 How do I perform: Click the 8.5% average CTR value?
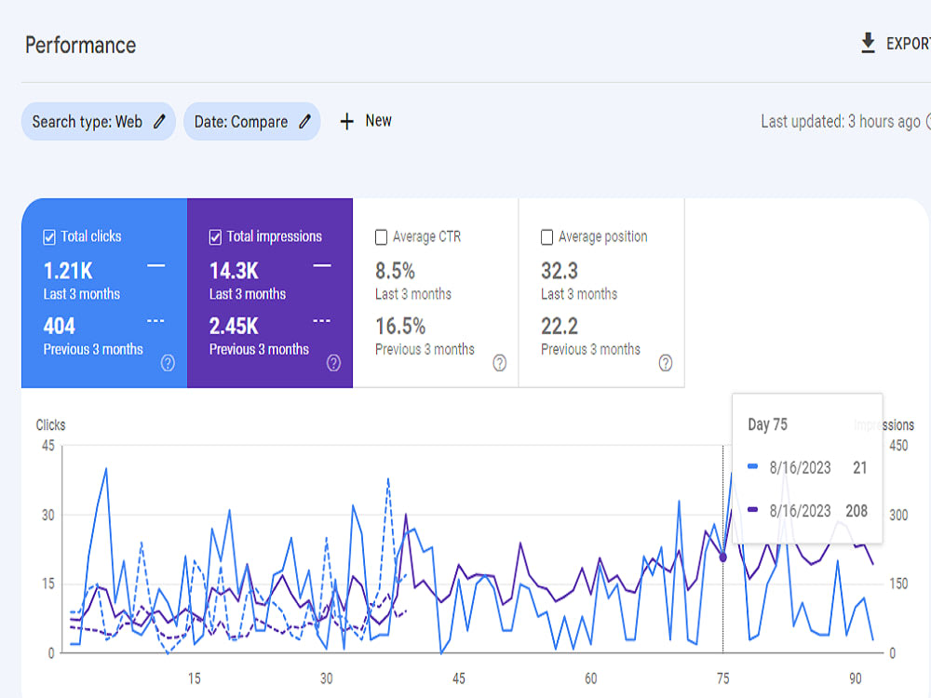pos(395,271)
